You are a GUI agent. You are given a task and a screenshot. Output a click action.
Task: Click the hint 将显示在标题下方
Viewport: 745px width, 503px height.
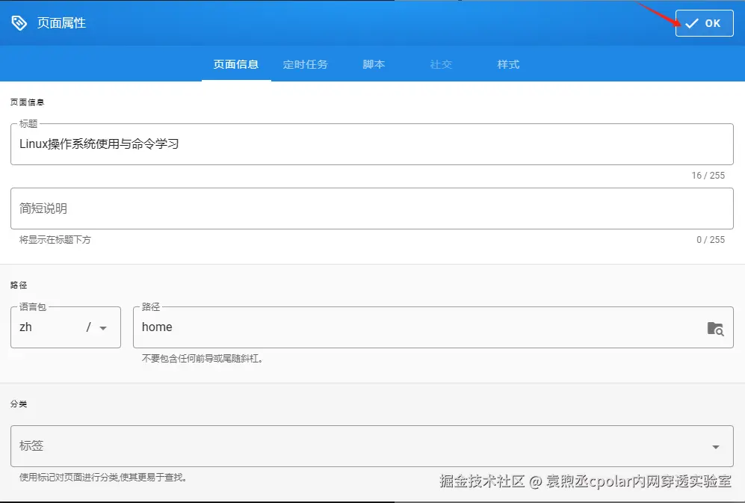(x=55, y=240)
